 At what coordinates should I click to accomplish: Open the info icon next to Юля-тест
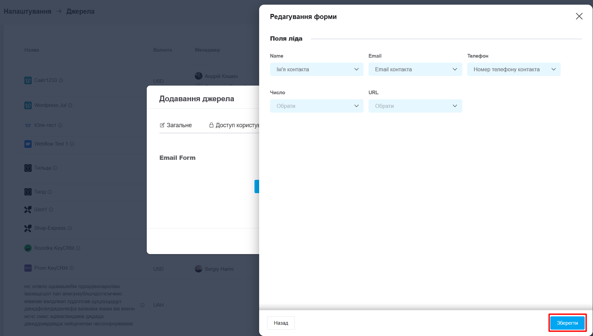coord(60,125)
